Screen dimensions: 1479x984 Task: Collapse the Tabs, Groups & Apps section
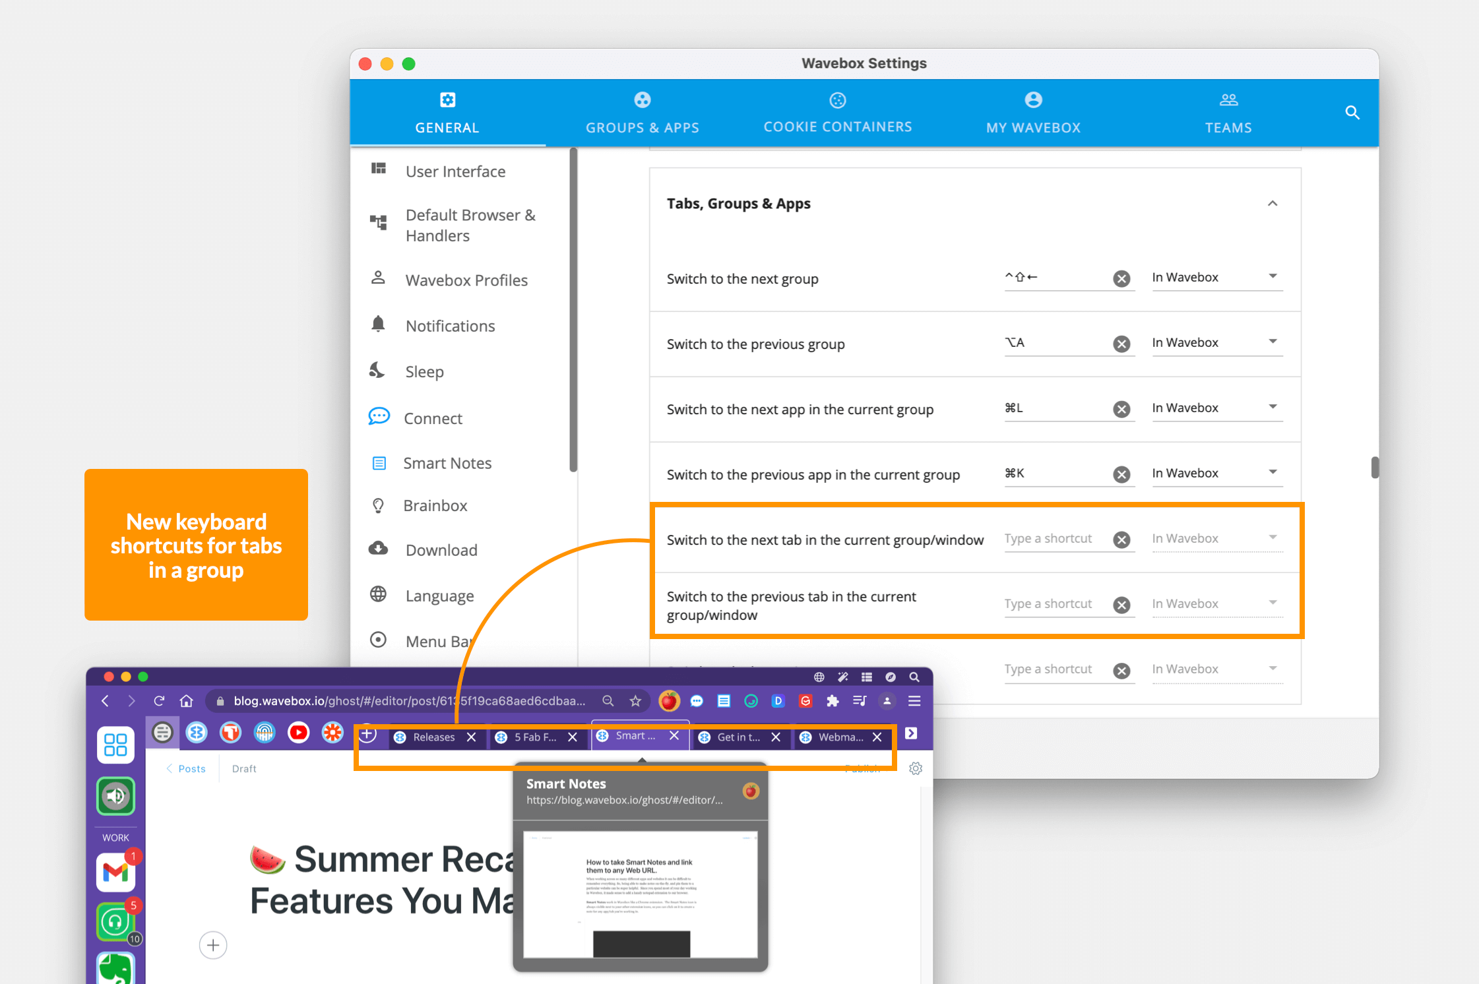[1273, 203]
